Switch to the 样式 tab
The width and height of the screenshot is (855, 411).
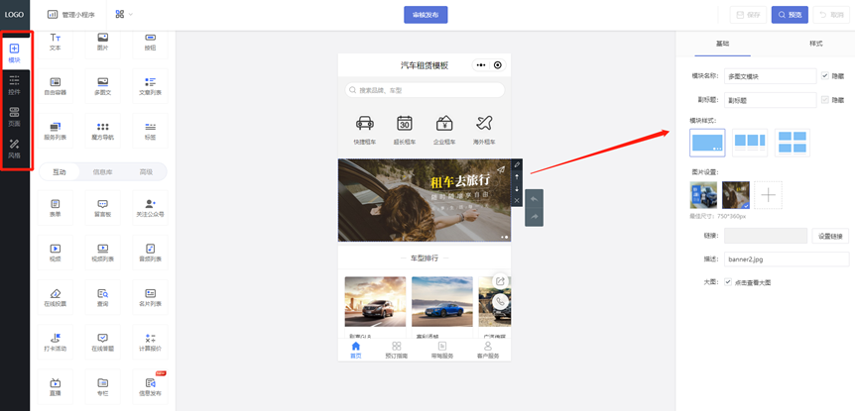815,43
